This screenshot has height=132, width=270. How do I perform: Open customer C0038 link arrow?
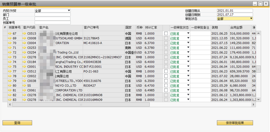point(25,81)
